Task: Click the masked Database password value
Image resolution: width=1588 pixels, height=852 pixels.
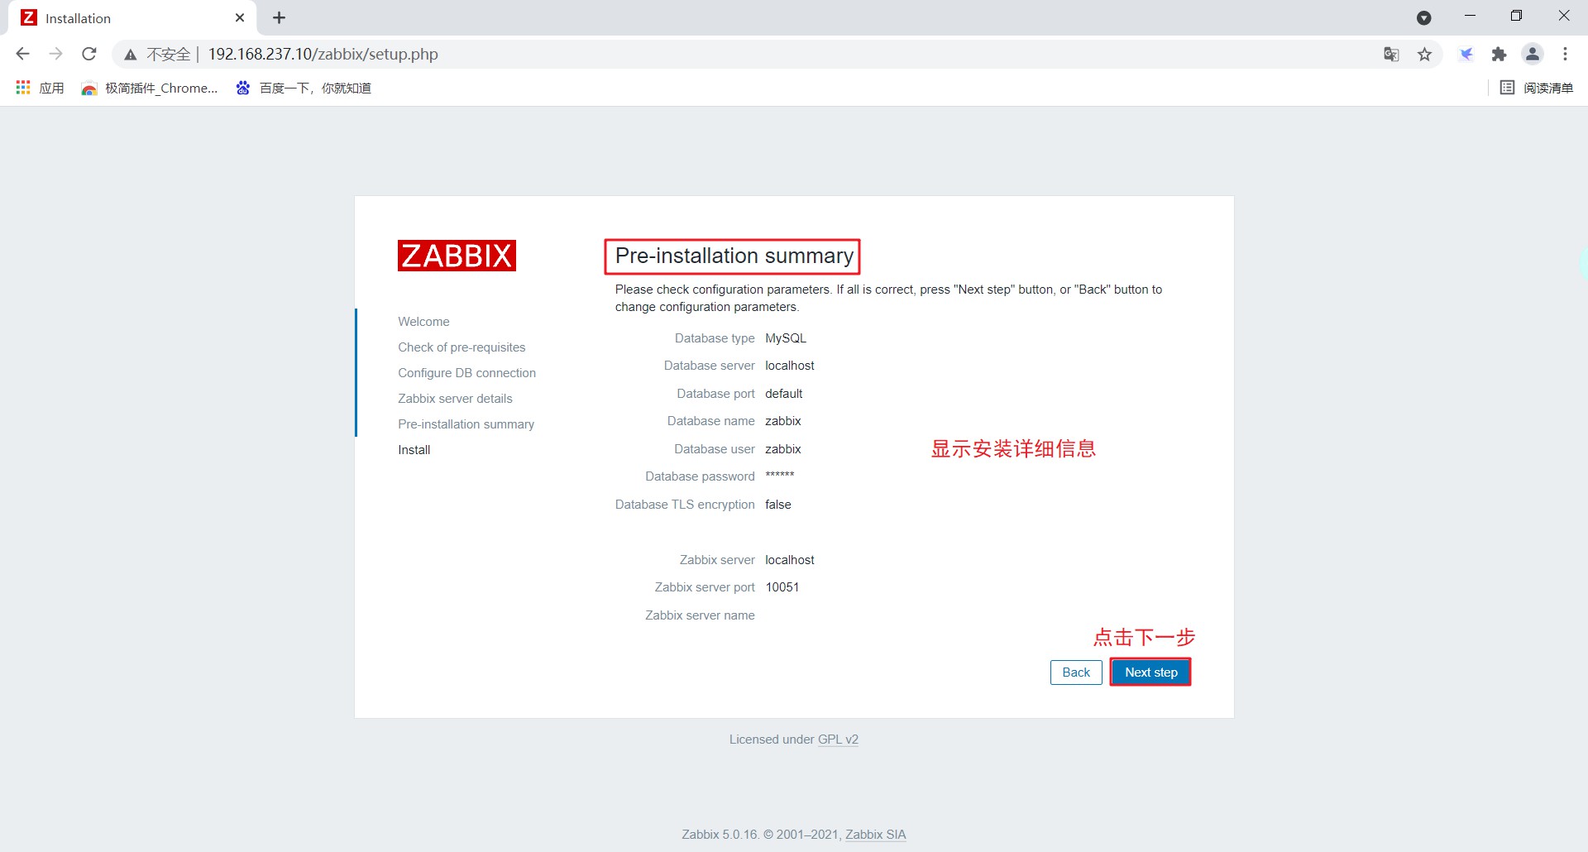Action: pos(780,476)
